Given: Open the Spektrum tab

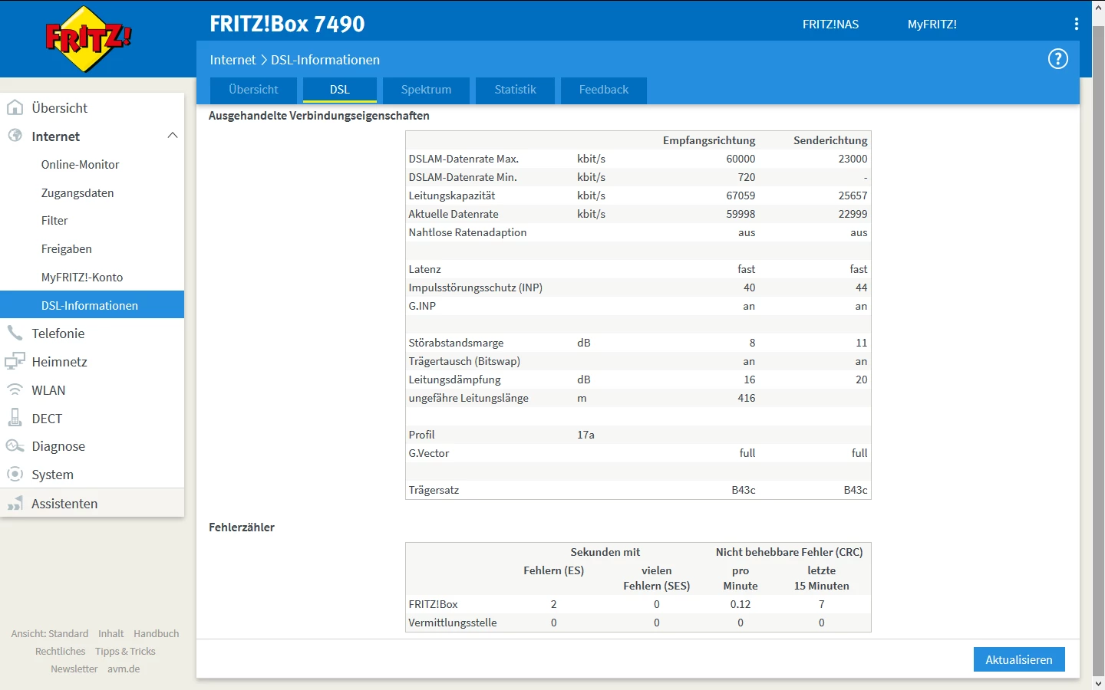Looking at the screenshot, I should (426, 90).
